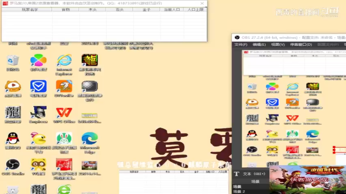346x194 pixels.
Task: Open the red resource viewer shortcut on desktop
Action: point(64,164)
